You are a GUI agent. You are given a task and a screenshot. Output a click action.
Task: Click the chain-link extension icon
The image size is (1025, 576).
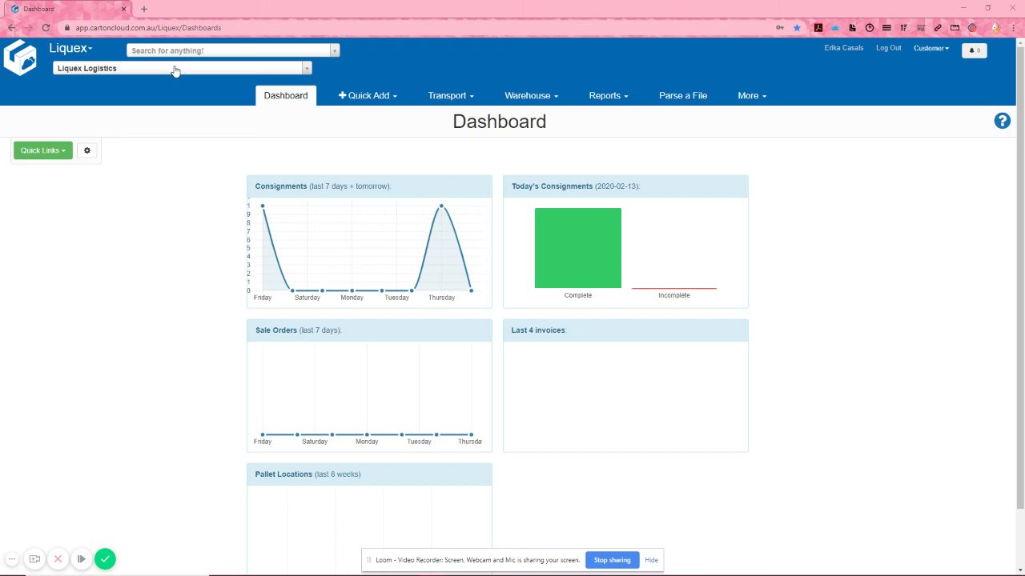pyautogui.click(x=938, y=28)
